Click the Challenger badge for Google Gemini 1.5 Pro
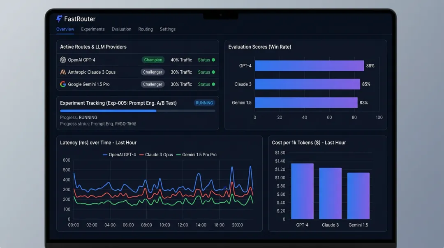The height and width of the screenshot is (248, 444). [x=153, y=84]
